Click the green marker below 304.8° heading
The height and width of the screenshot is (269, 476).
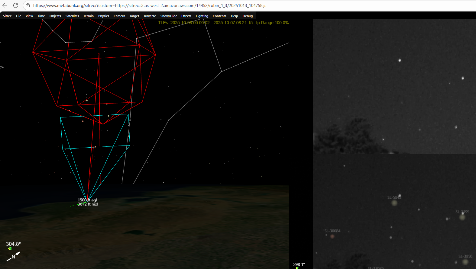click(10, 249)
